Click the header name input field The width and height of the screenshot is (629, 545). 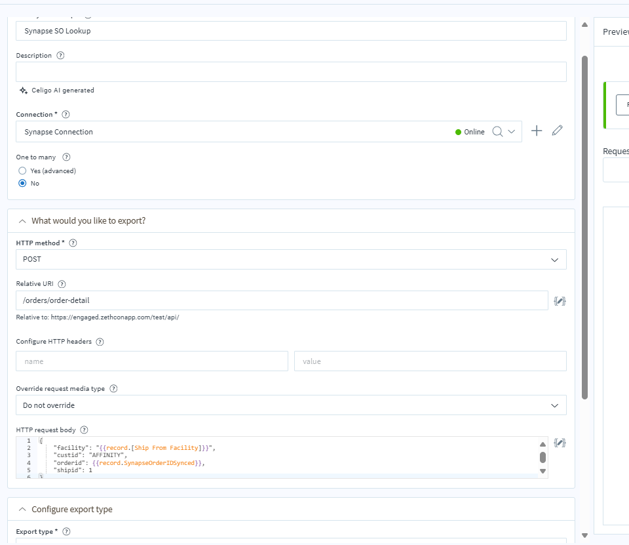[x=152, y=361]
